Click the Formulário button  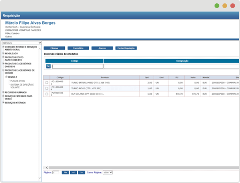[78, 48]
